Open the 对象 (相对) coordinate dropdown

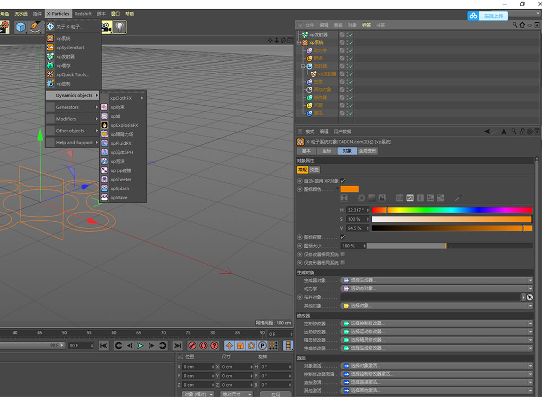point(198,394)
